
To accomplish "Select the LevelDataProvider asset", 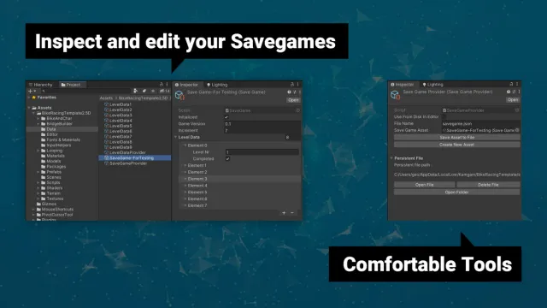I will point(125,152).
